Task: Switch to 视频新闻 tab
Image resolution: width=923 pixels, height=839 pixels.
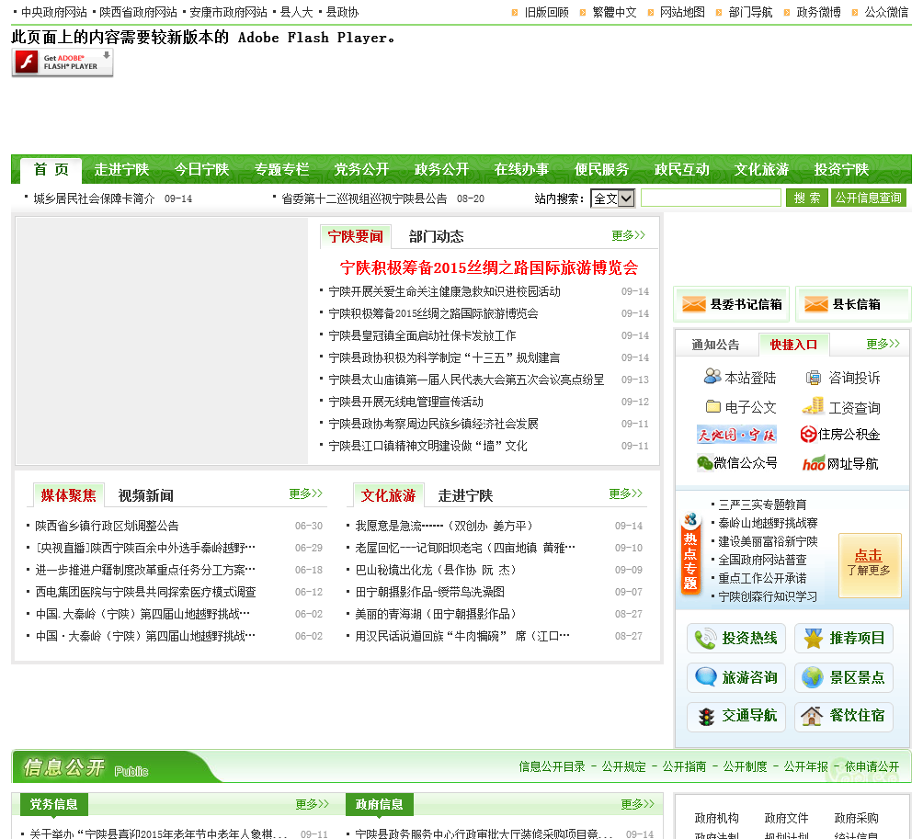Action: tap(146, 495)
